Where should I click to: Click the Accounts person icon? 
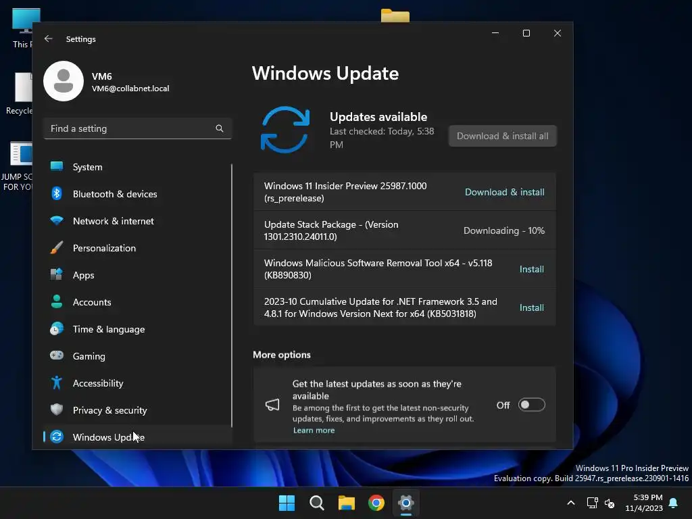click(57, 301)
